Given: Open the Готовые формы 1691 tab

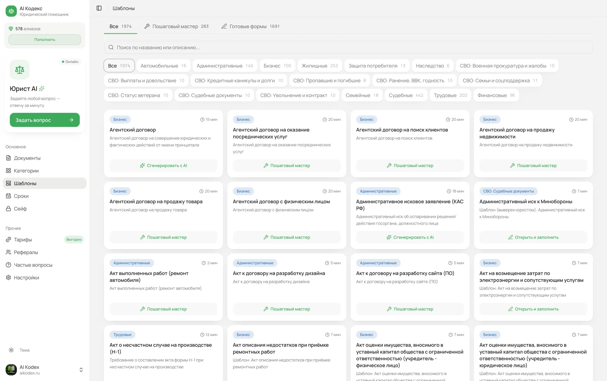Looking at the screenshot, I should pos(250,26).
